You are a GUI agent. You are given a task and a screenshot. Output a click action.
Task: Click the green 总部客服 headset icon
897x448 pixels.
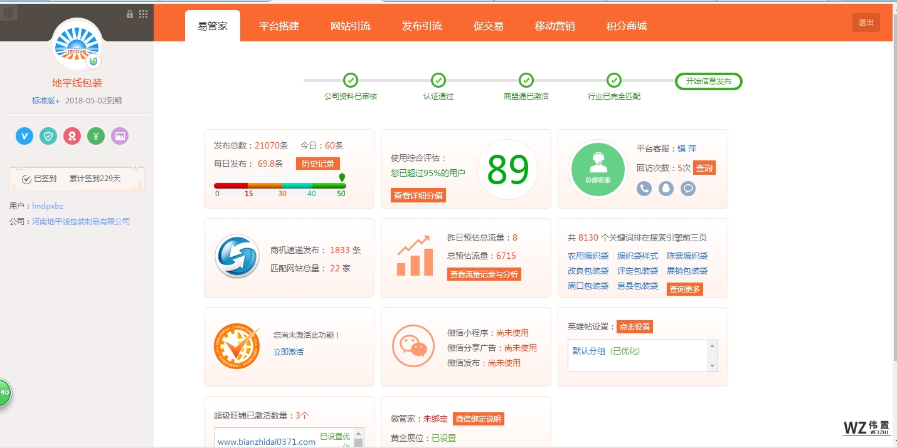(598, 169)
